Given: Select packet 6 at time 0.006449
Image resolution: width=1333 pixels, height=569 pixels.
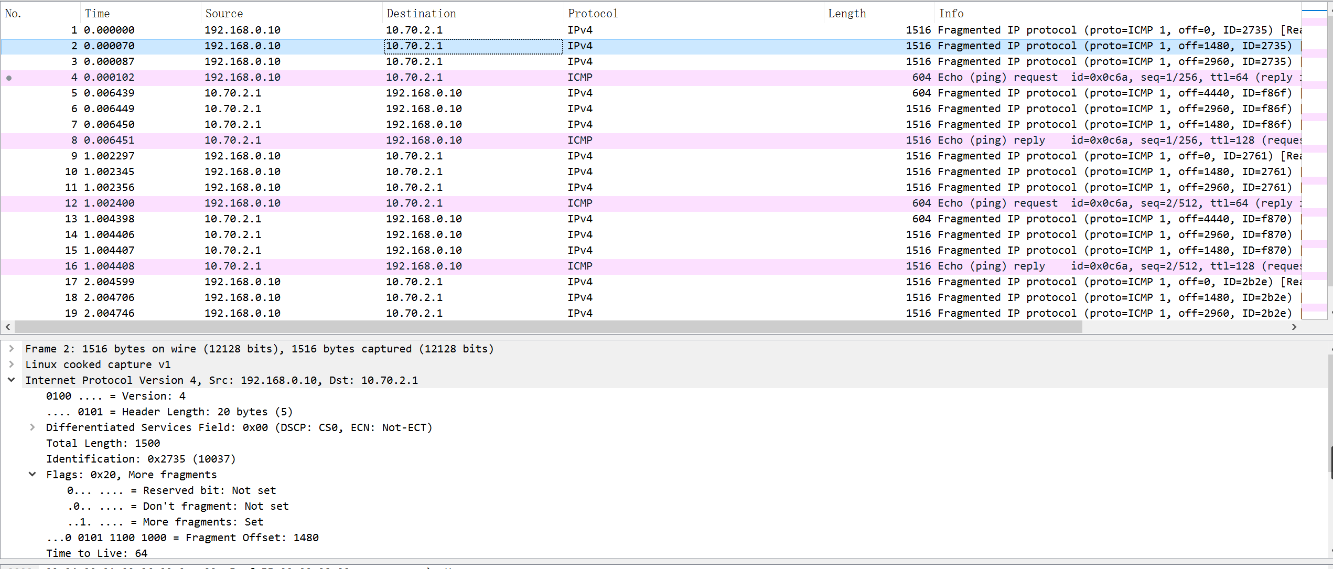Looking at the screenshot, I should point(650,109).
